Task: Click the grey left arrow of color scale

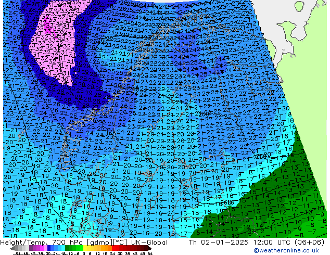Action: [11, 248]
